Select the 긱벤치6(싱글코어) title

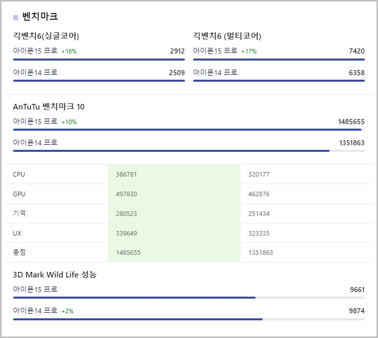(46, 36)
